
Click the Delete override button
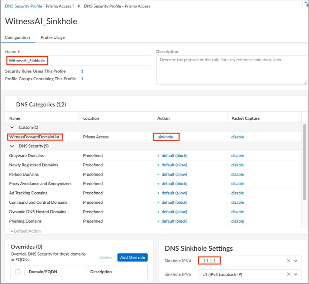pyautogui.click(x=105, y=257)
